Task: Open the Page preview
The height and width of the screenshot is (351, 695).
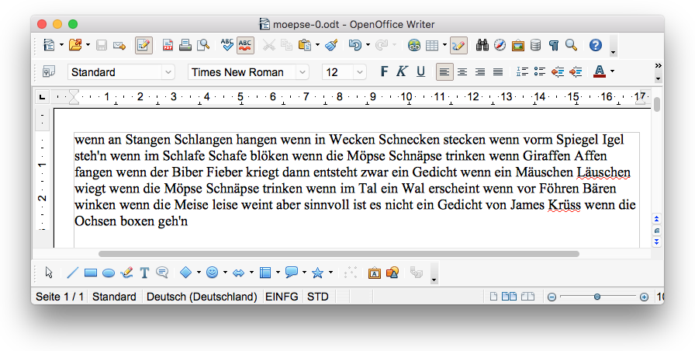Action: [203, 45]
